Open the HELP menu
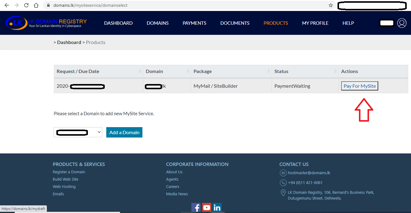This screenshot has height=213, width=411. 348,23
